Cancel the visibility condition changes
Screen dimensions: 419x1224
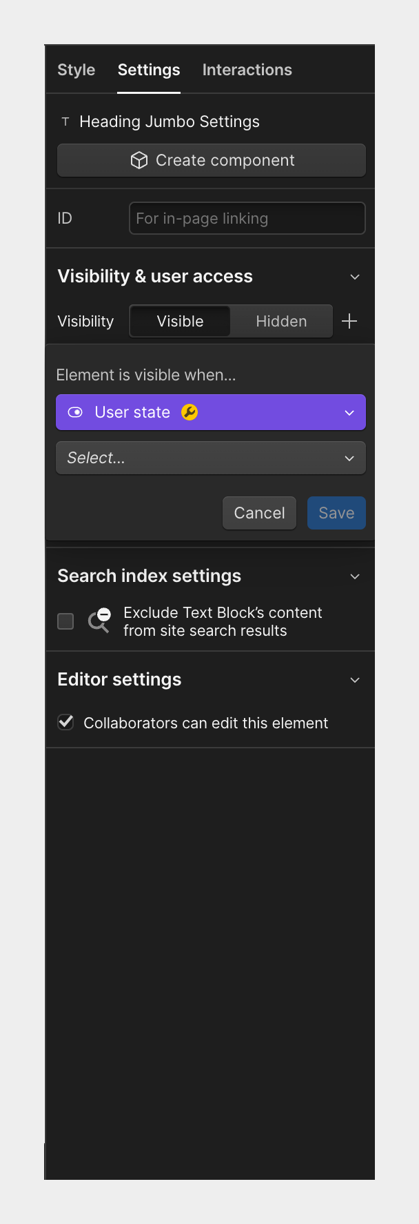tap(259, 513)
